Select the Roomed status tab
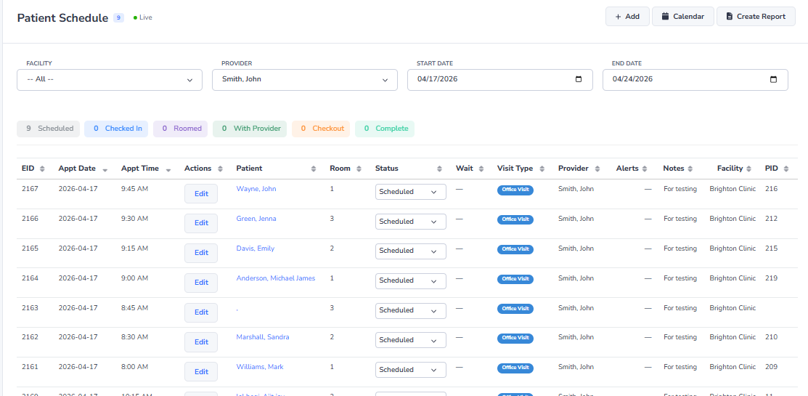 180,129
